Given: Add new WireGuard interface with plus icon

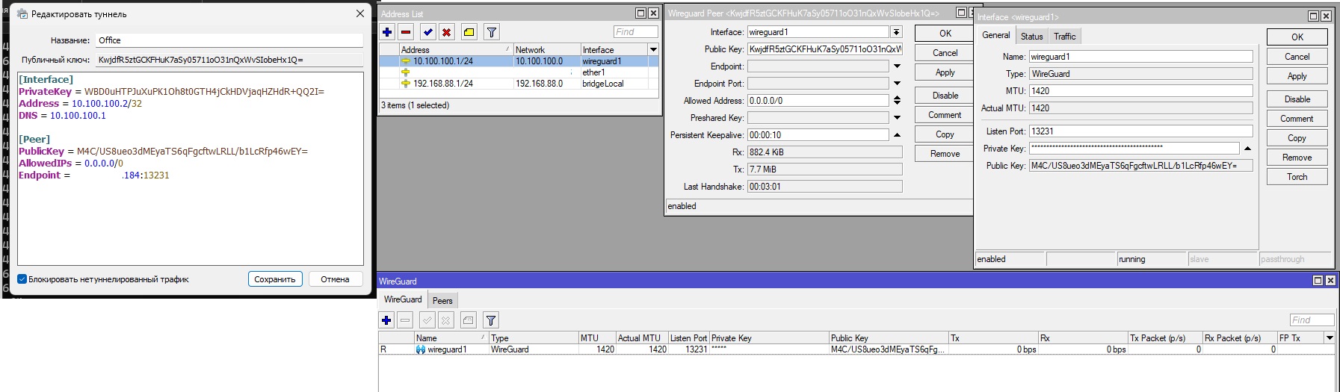Looking at the screenshot, I should pos(386,320).
